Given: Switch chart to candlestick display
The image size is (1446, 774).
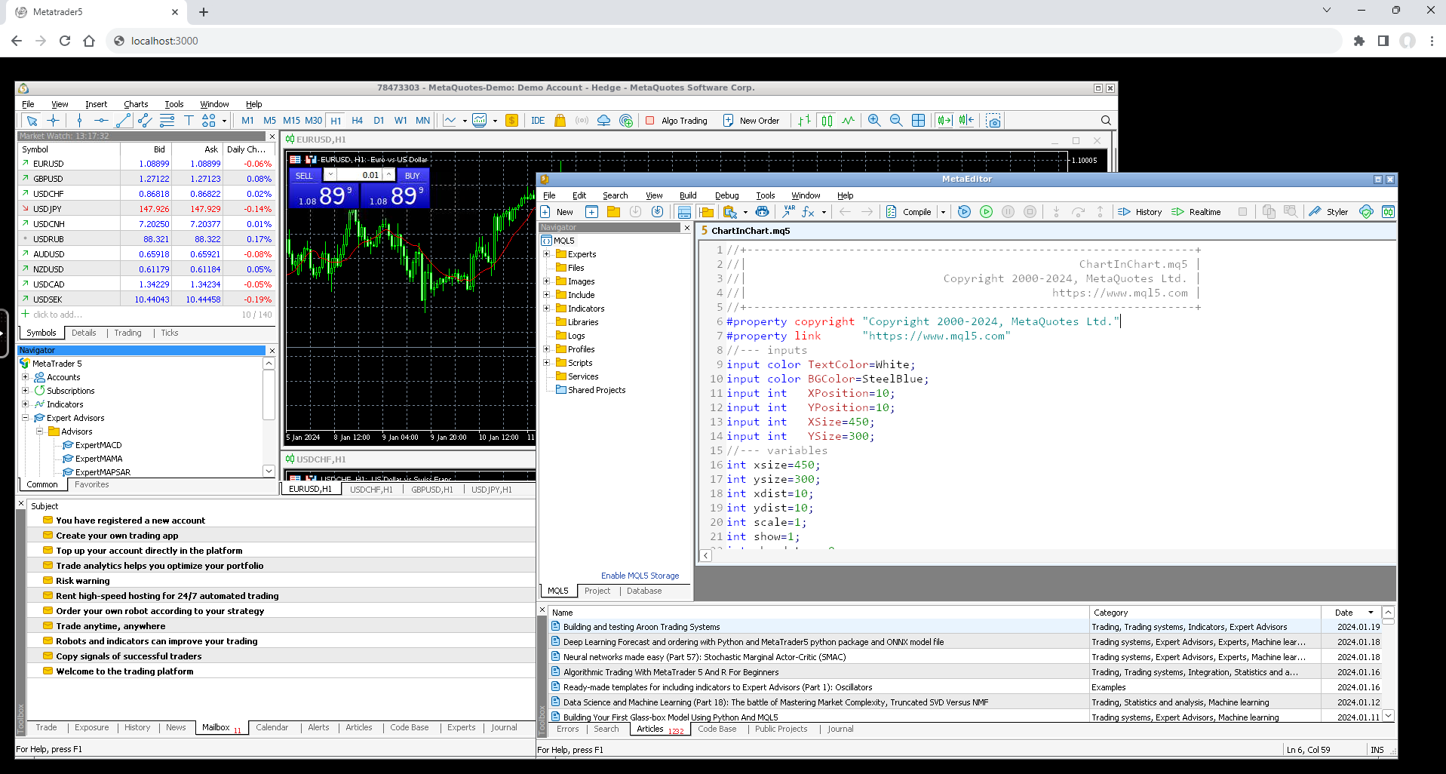Looking at the screenshot, I should click(827, 121).
